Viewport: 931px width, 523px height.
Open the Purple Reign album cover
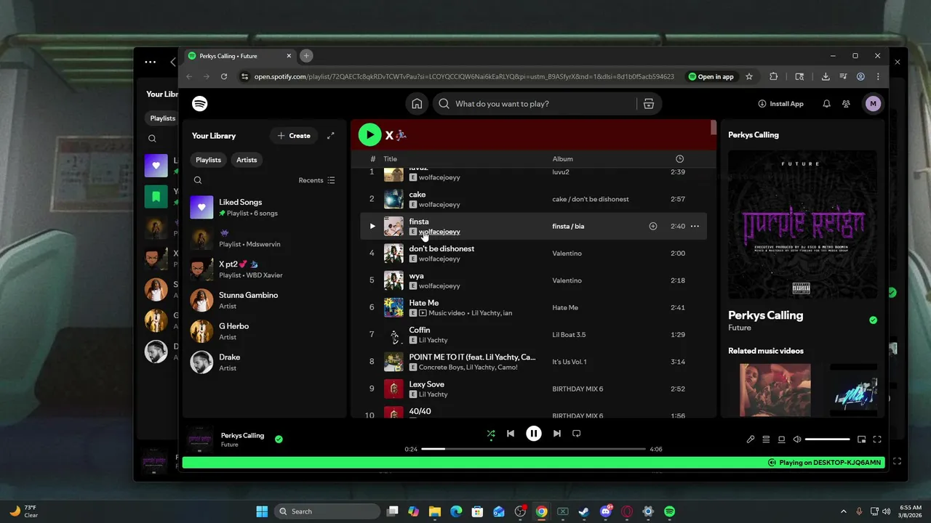point(802,224)
